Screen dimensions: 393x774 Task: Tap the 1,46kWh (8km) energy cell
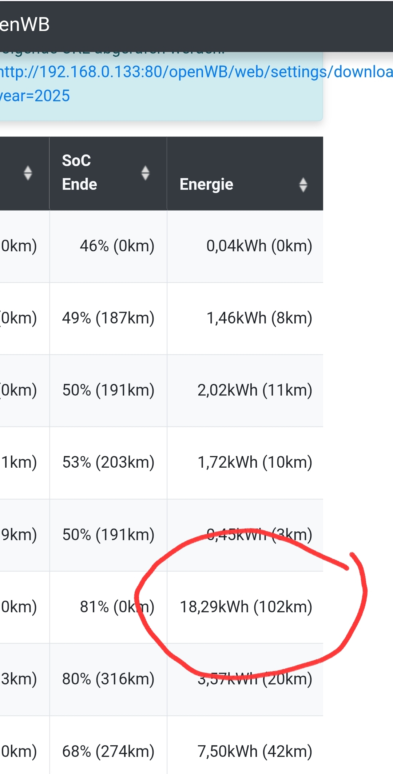(259, 318)
